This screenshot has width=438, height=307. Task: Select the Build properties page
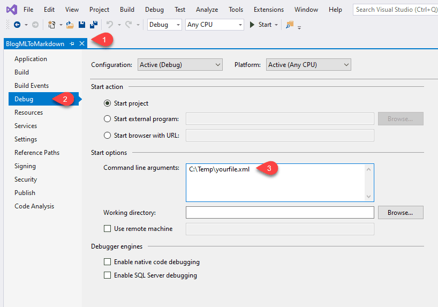tap(21, 72)
